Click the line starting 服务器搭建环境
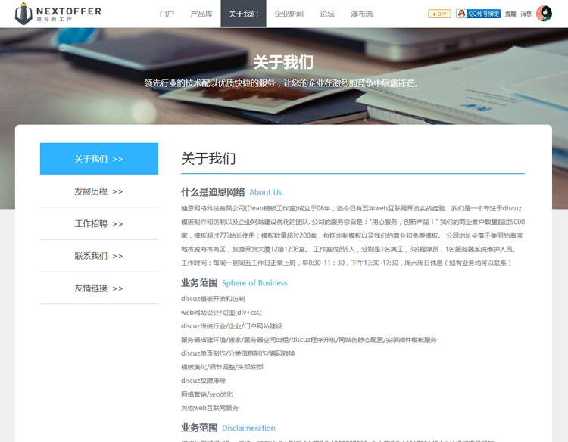568x442 pixels. pos(309,340)
